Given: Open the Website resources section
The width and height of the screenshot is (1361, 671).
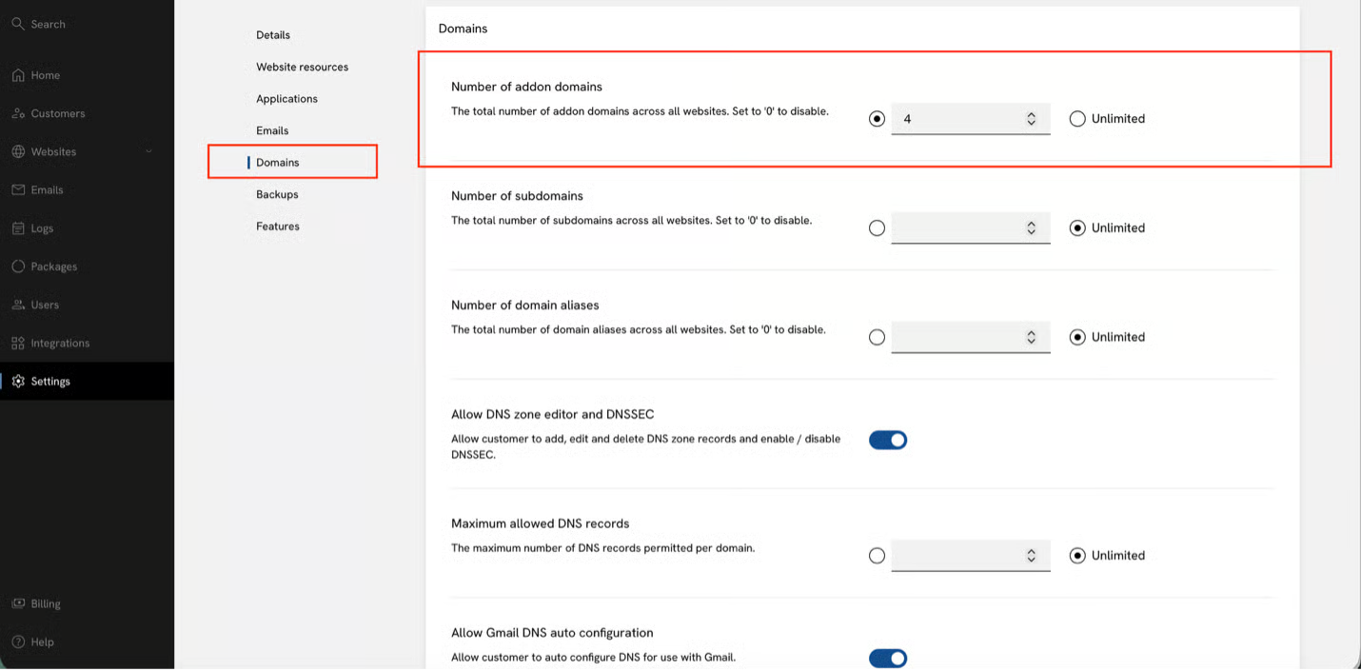Looking at the screenshot, I should point(302,67).
